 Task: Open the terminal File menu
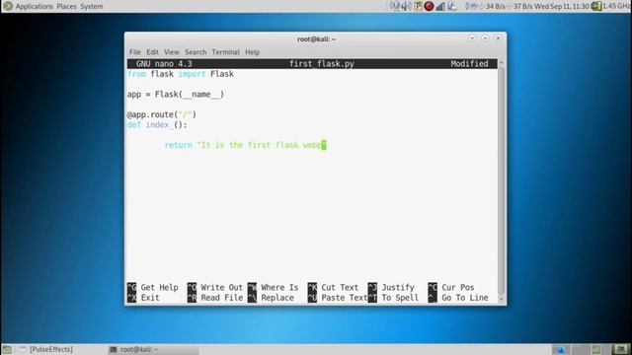pyautogui.click(x=135, y=52)
